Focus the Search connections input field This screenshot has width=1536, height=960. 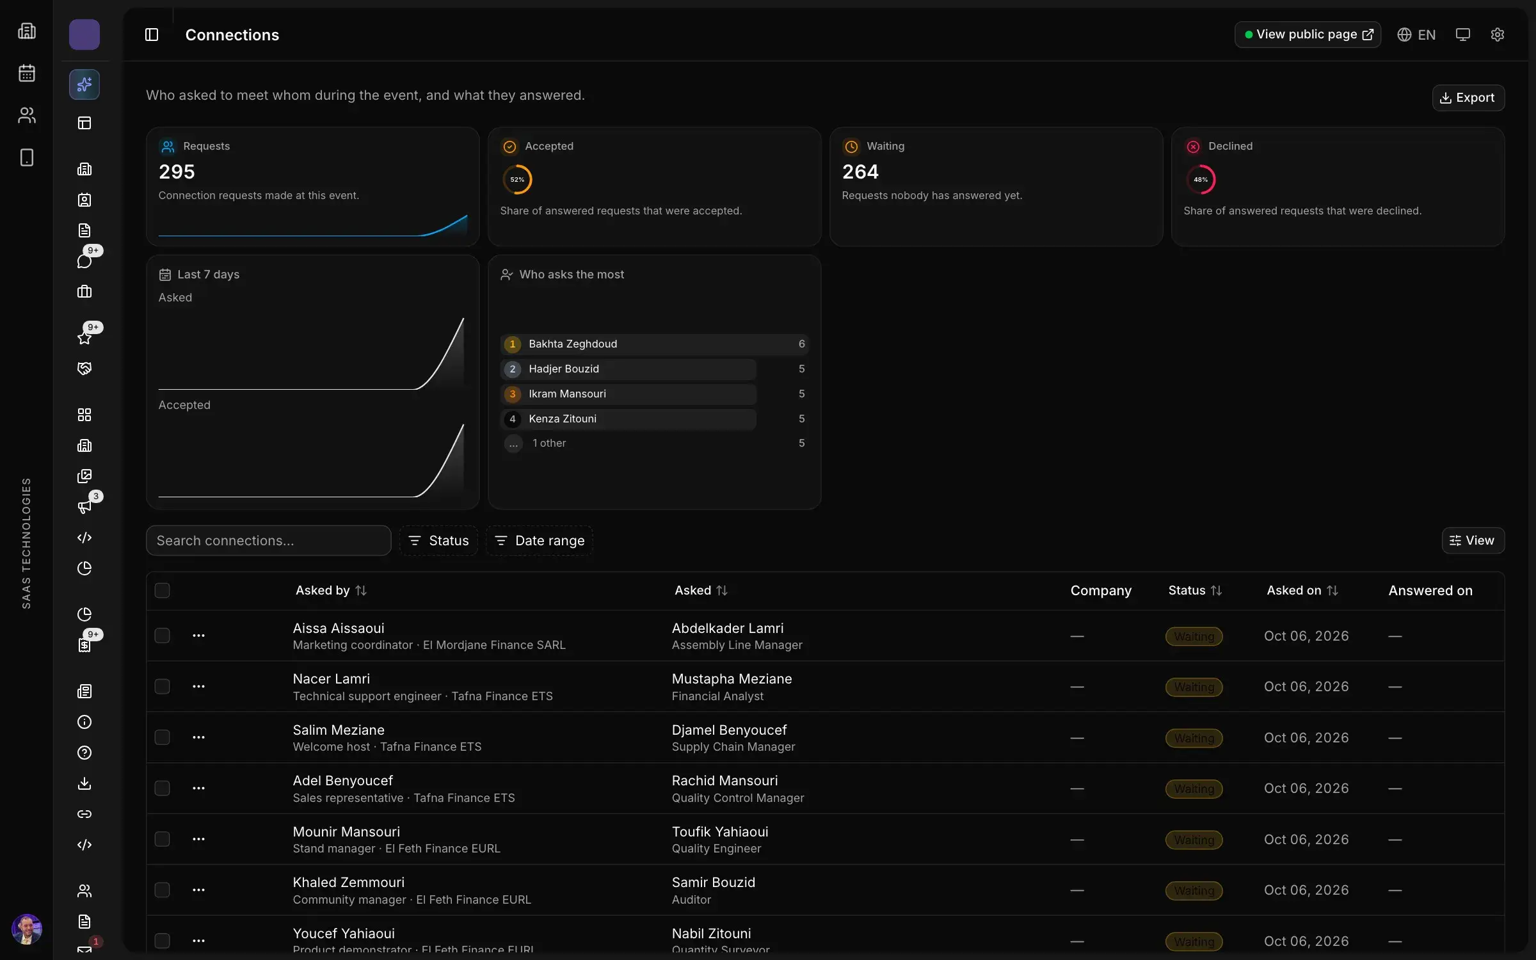269,541
